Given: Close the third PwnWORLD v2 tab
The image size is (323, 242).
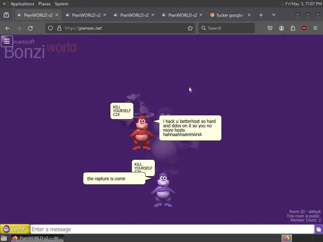Looking at the screenshot, I should coord(153,15).
